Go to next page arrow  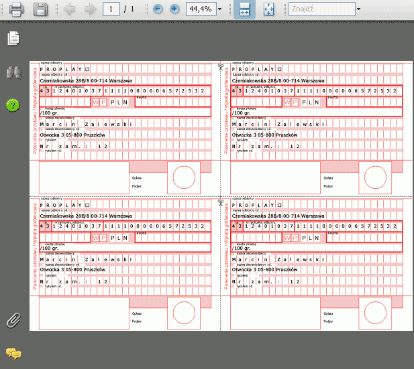(x=91, y=9)
